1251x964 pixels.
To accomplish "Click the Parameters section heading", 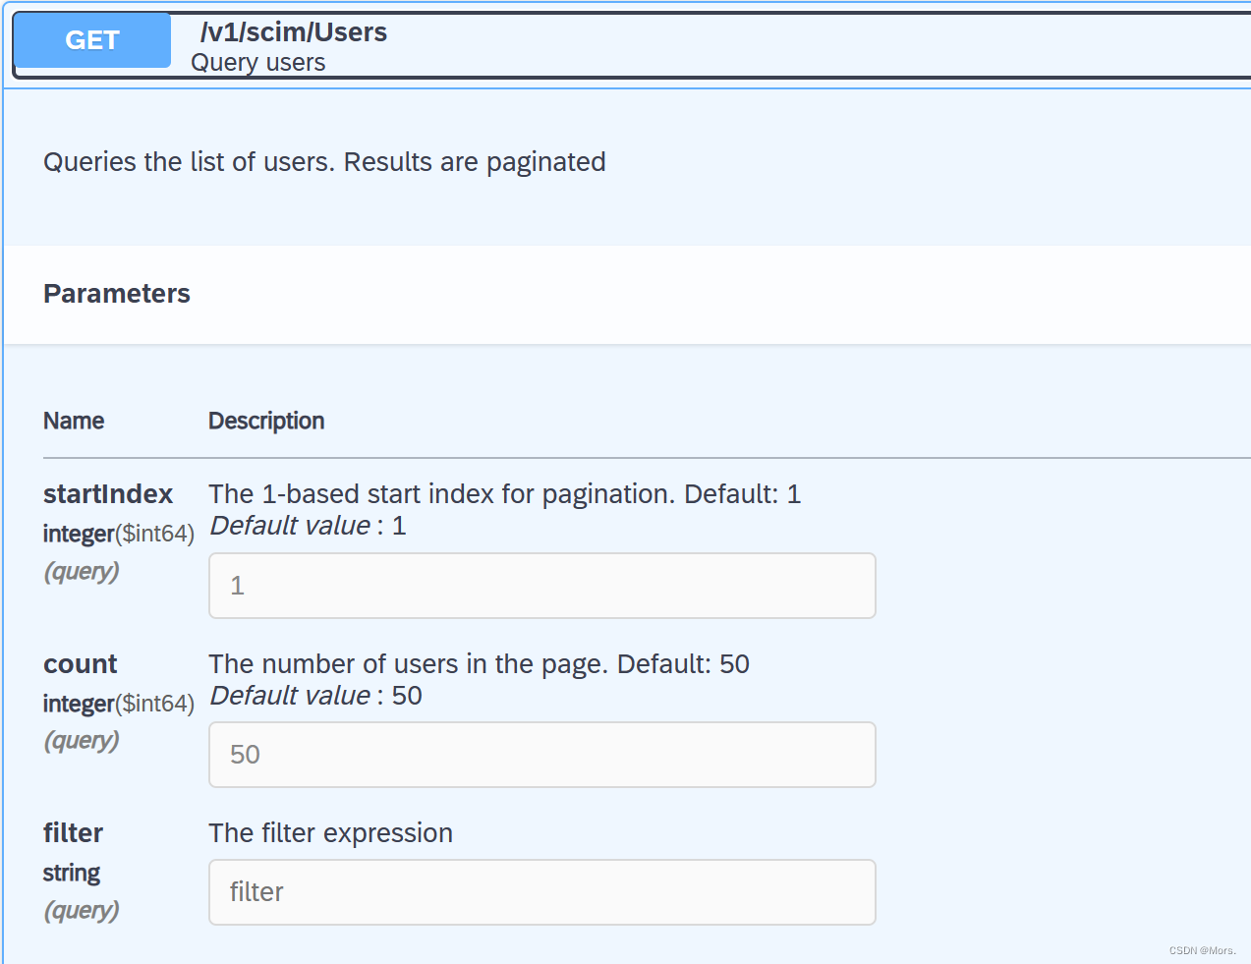I will pos(117,294).
